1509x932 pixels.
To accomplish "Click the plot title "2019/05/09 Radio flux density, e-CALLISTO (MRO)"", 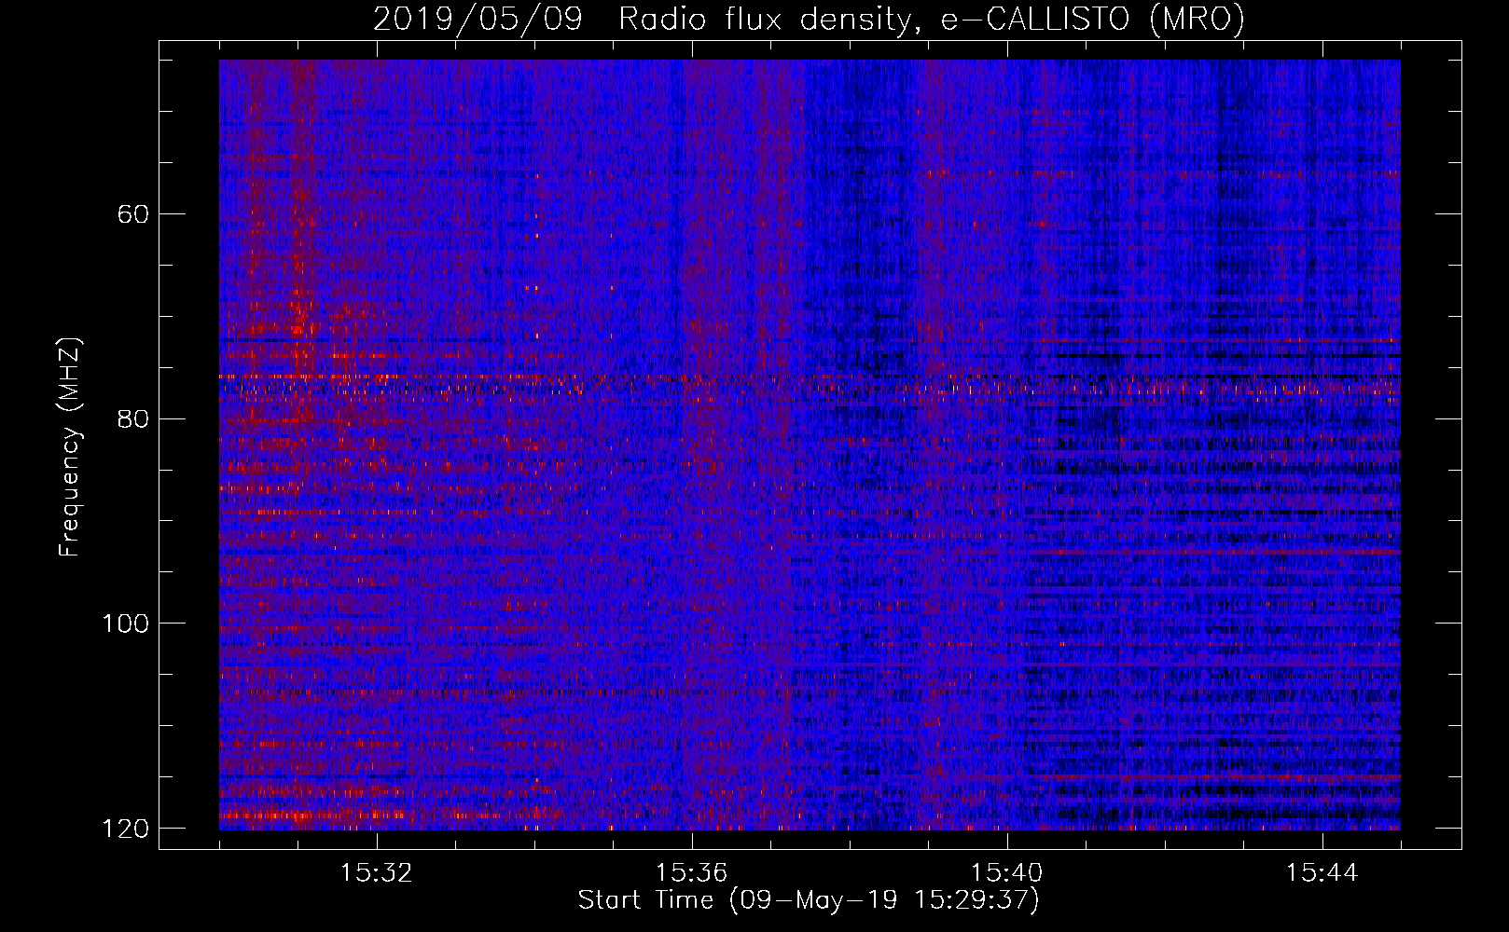I will pyautogui.click(x=809, y=20).
